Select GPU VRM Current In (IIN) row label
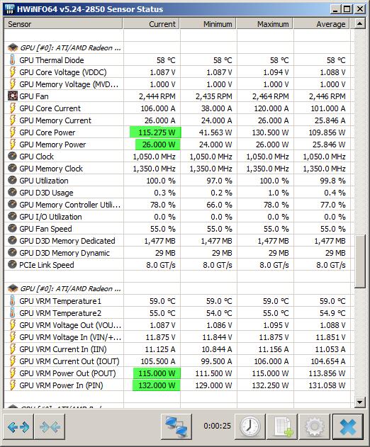 coord(63,349)
